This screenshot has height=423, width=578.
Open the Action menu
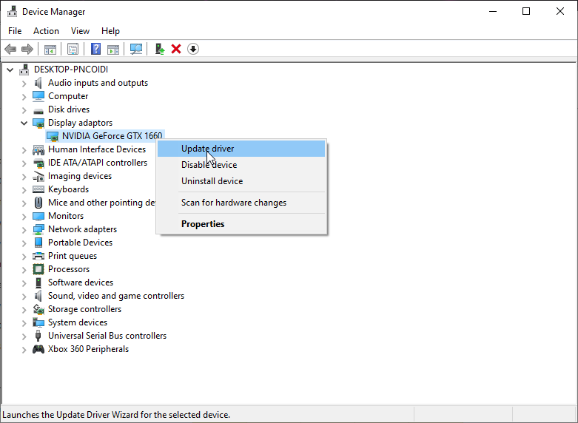(x=46, y=31)
